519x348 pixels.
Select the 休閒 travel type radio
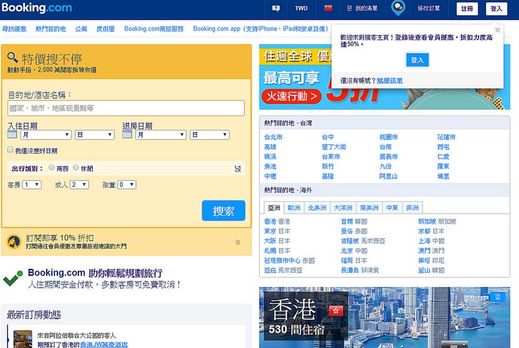(76, 168)
